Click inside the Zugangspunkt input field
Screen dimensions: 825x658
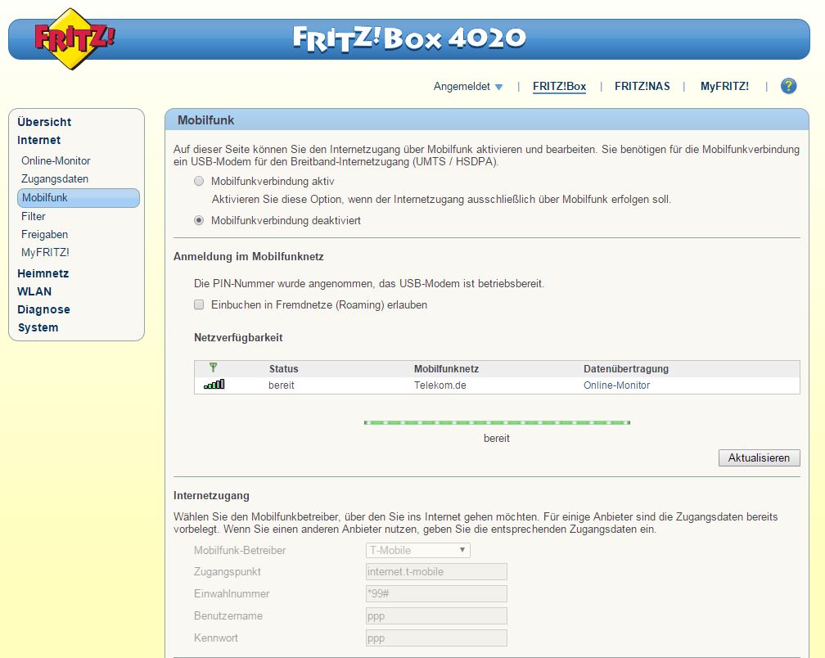point(436,571)
